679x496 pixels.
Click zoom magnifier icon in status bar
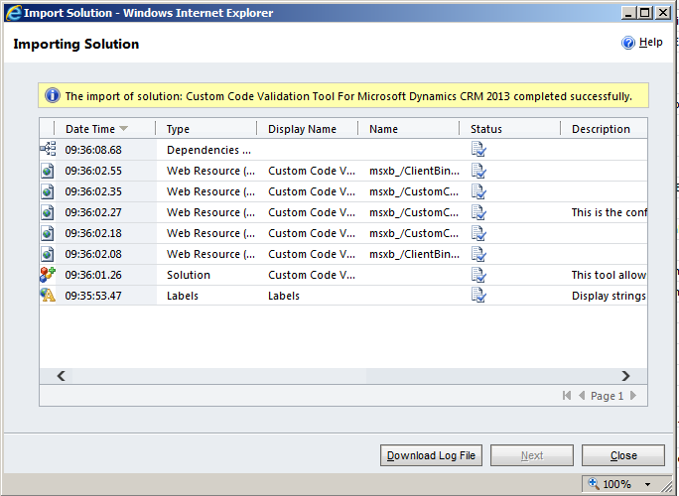(594, 483)
